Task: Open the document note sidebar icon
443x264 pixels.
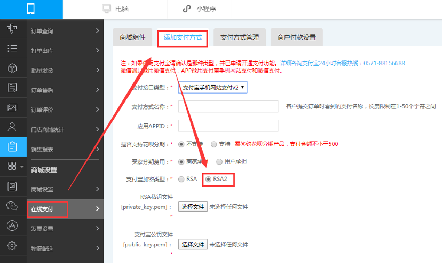Action: 12,88
